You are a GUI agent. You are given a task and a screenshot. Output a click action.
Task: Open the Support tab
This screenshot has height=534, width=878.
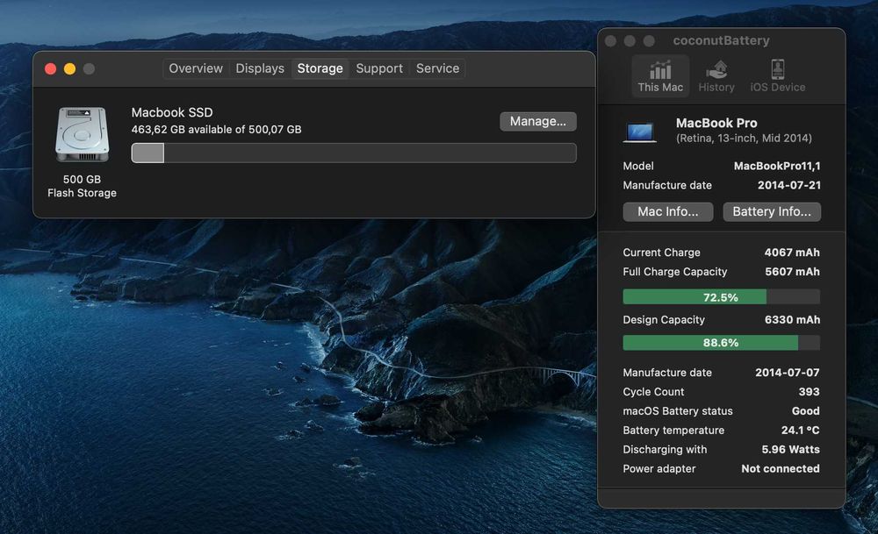click(x=379, y=68)
